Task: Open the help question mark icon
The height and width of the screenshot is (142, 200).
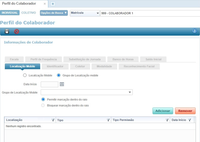Action: 194,31
